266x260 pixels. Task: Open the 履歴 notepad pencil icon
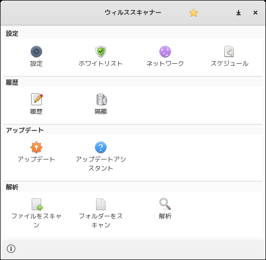coord(37,99)
